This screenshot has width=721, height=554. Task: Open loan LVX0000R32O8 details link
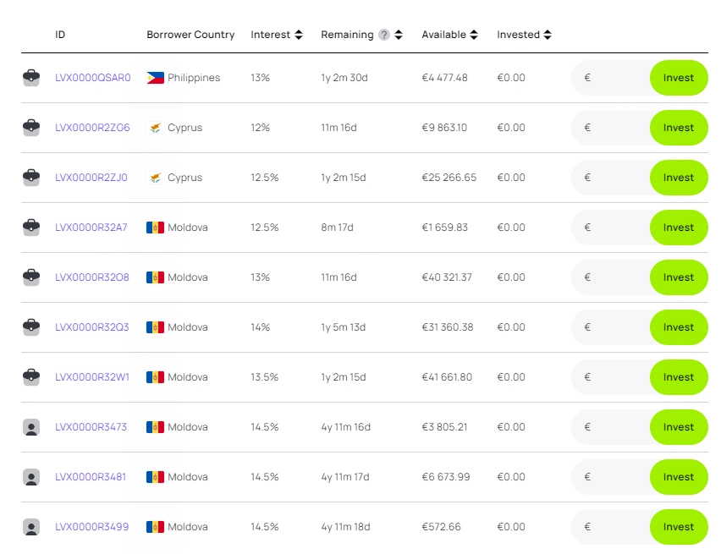[92, 277]
